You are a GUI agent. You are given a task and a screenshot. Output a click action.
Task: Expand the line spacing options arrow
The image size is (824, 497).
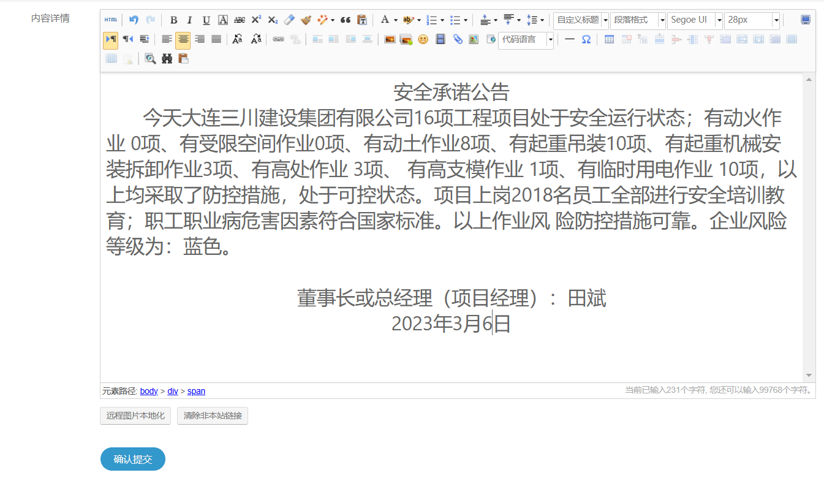click(542, 20)
